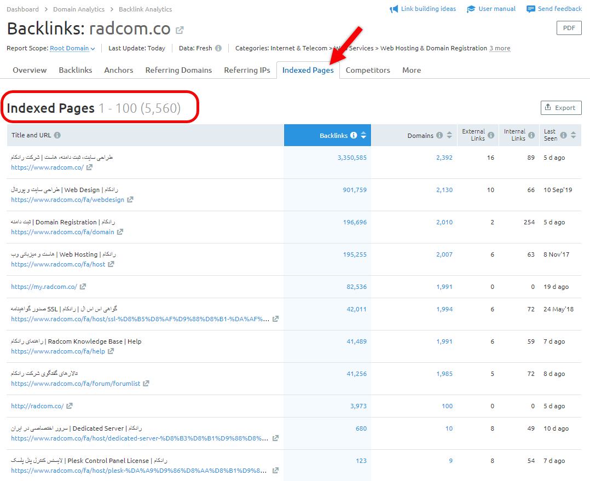Image resolution: width=590 pixels, height=481 pixels.
Task: Click the 3 more categories link
Action: tap(500, 48)
